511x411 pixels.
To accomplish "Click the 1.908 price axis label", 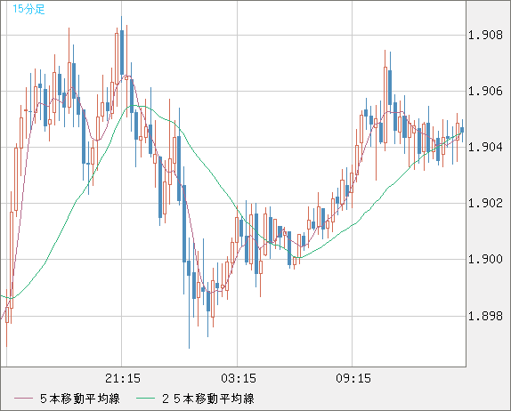I will [x=485, y=35].
